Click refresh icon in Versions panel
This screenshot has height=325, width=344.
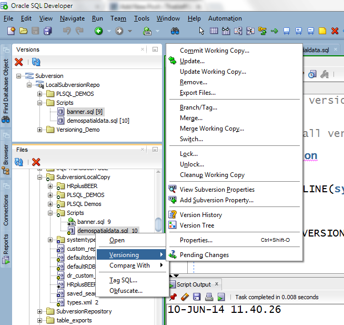(x=36, y=62)
